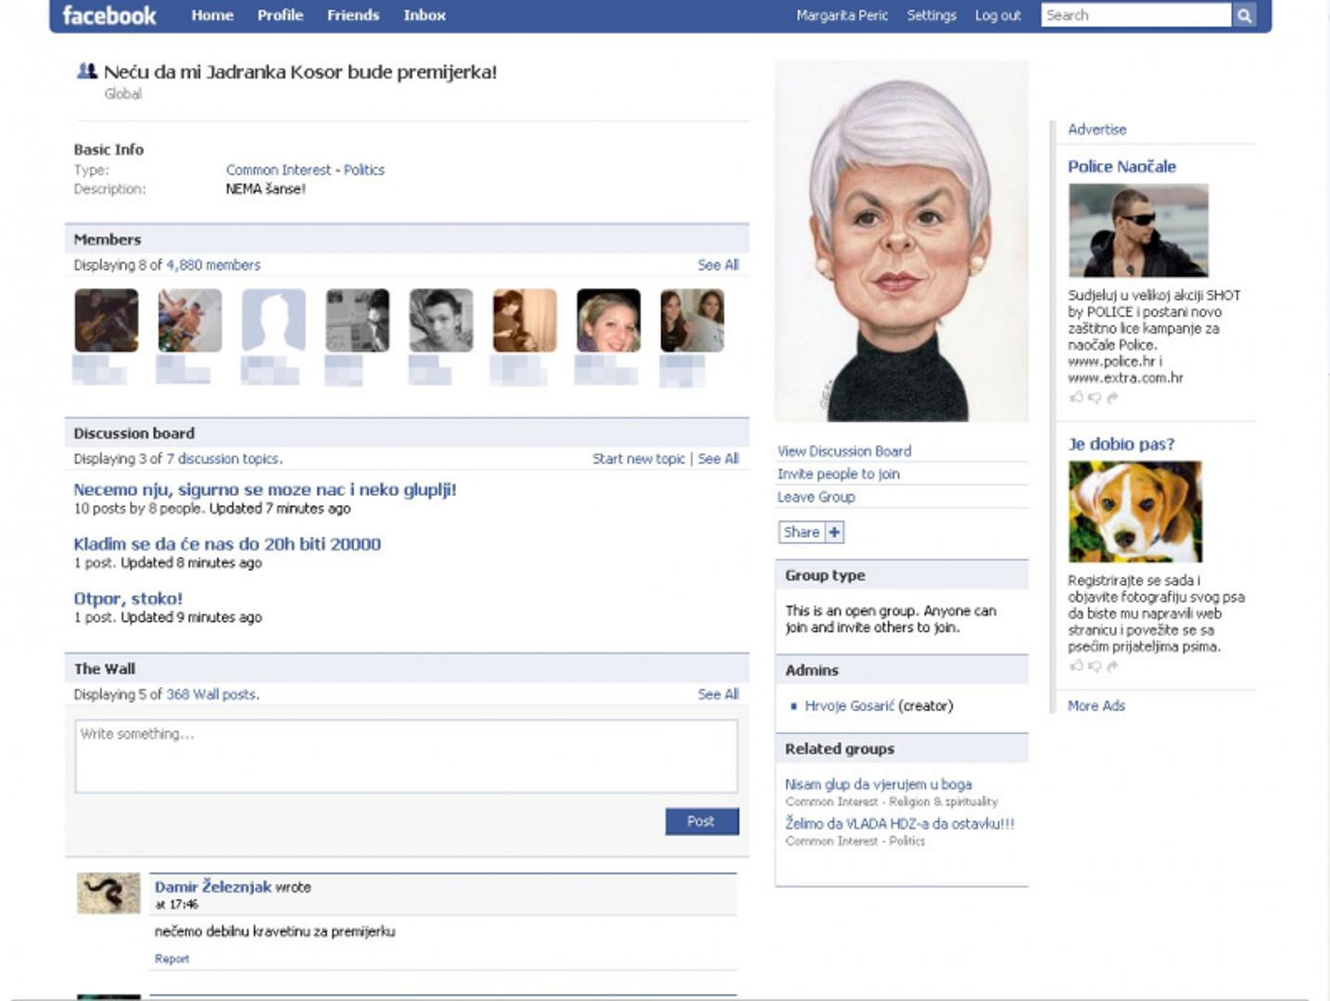This screenshot has width=1330, height=1001.
Task: Click thumbs-up icon under Police Naočale ad
Action: click(1076, 398)
